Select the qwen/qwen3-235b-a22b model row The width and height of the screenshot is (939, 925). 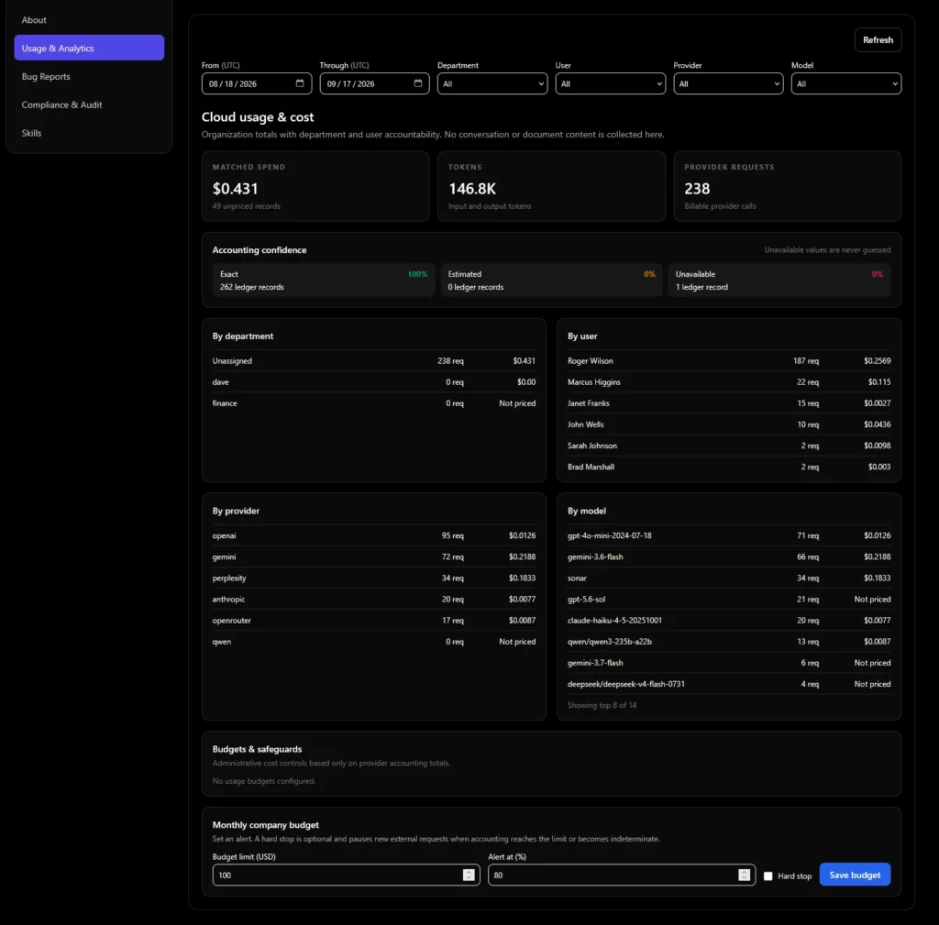(x=729, y=642)
